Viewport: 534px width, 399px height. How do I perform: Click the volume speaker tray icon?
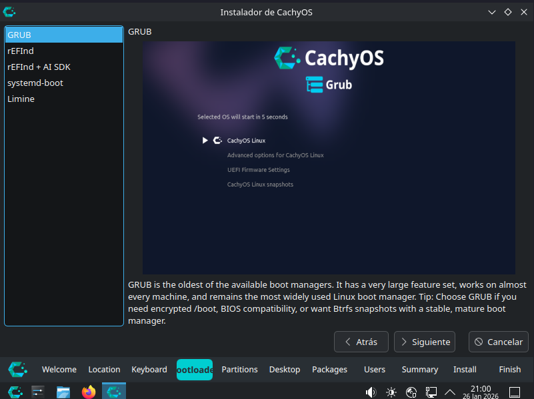pos(371,392)
